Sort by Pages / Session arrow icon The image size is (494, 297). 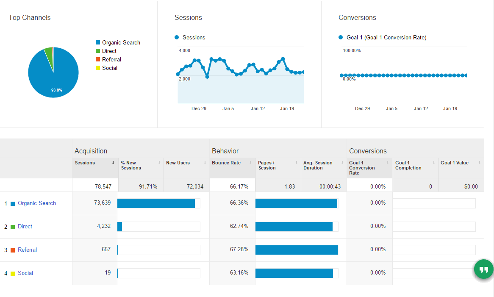coord(297,163)
